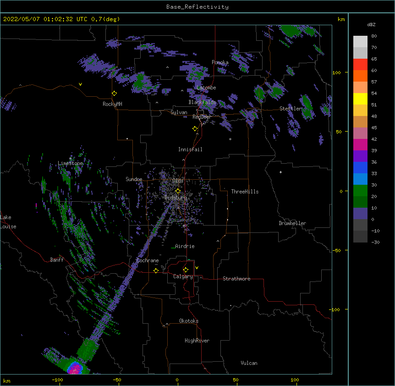Select the magenta swatch in the dBZ legend
The height and width of the screenshot is (386, 395).
360,144
